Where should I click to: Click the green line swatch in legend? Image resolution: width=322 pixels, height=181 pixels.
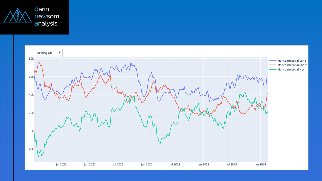[x=273, y=70]
